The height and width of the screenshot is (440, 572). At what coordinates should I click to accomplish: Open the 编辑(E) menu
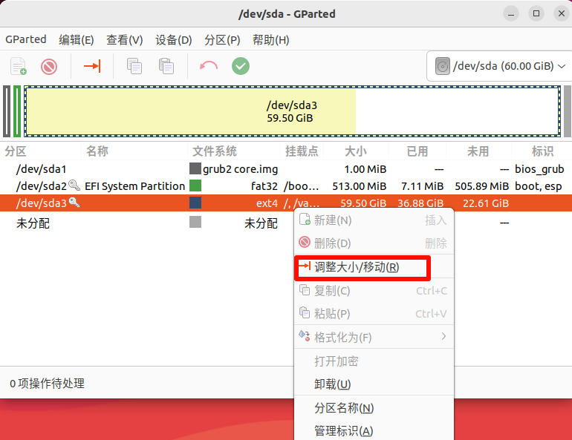[77, 39]
